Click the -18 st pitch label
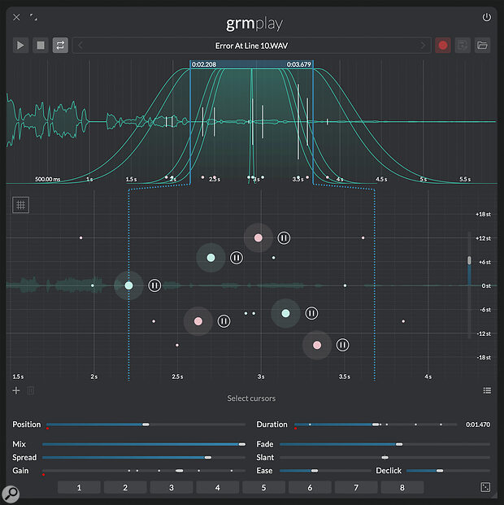The width and height of the screenshot is (504, 505). pyautogui.click(x=484, y=358)
